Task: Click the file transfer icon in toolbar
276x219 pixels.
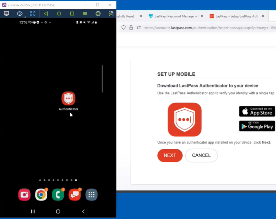Action: coord(111,13)
